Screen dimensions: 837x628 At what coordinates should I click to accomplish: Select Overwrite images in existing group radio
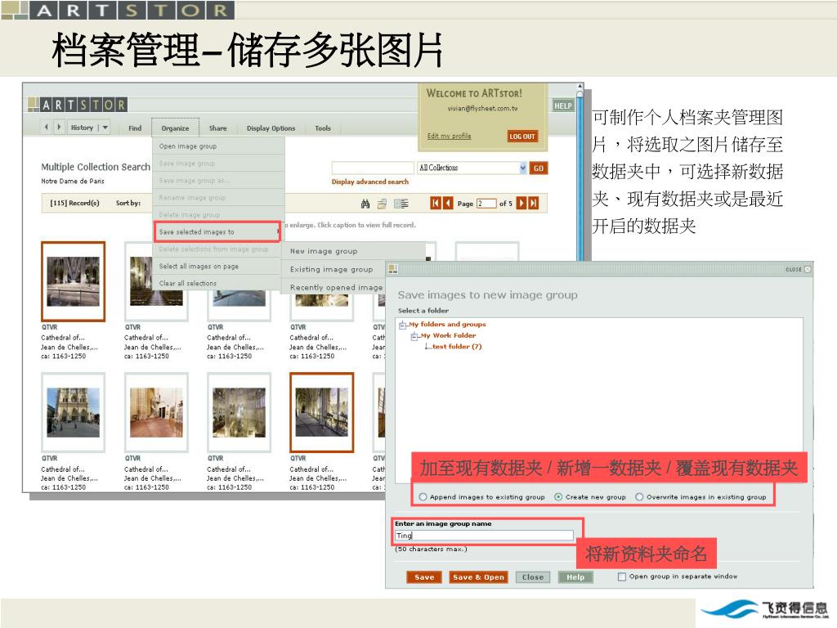point(639,497)
